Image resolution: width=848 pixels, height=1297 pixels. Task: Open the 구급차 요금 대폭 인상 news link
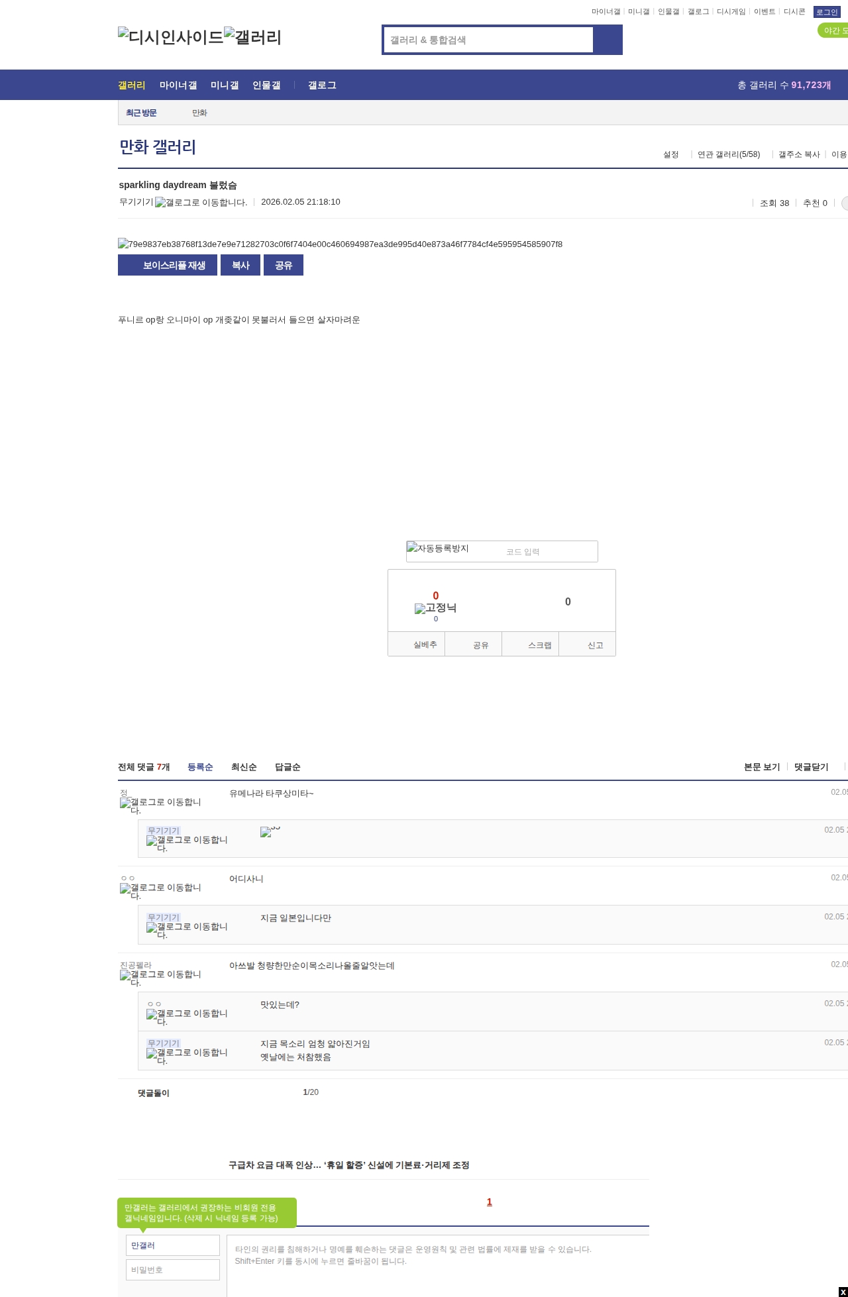pyautogui.click(x=348, y=1165)
